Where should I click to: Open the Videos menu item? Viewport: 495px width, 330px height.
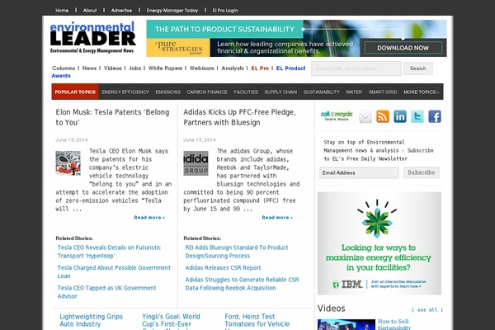point(113,68)
